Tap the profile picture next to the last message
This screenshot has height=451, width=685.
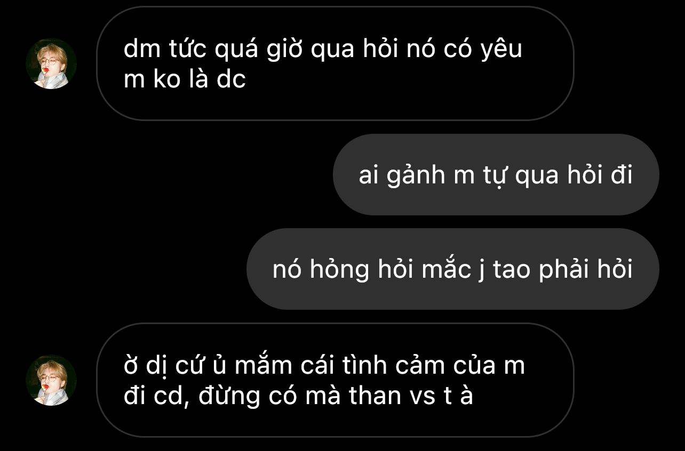click(51, 380)
